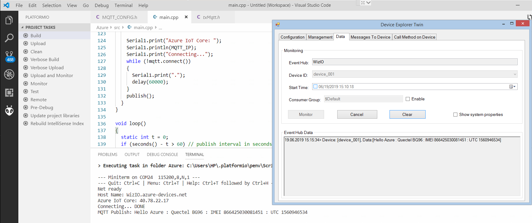Click the Event Hub Data message line
The height and width of the screenshot is (223, 532).
pyautogui.click(x=393, y=140)
